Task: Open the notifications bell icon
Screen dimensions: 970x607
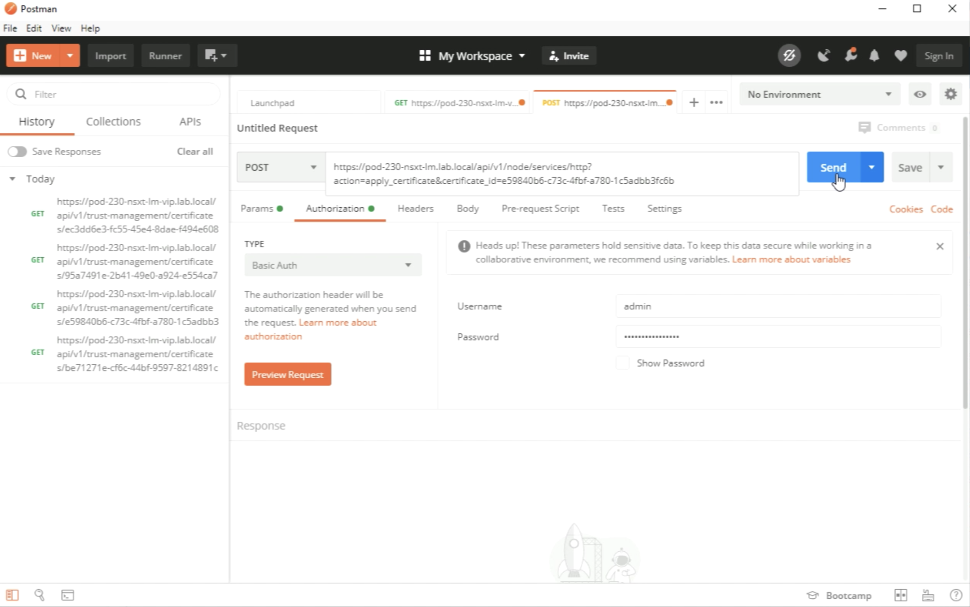Action: (874, 55)
